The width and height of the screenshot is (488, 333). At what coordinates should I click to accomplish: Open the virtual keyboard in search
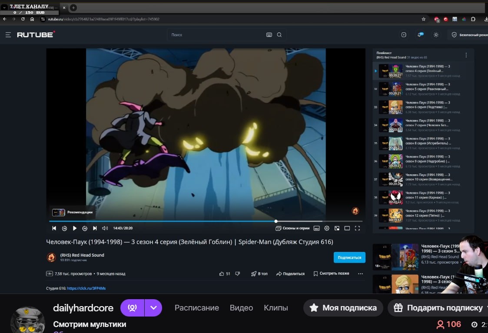point(269,35)
